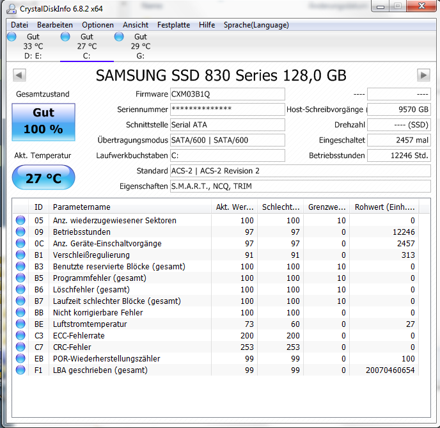This screenshot has height=428, width=440.
Task: Select the C: drive tab at 27 °C
Action: pos(87,46)
